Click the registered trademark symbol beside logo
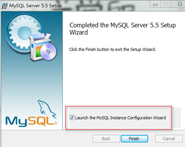The width and height of the screenshot is (185, 147). (55, 123)
